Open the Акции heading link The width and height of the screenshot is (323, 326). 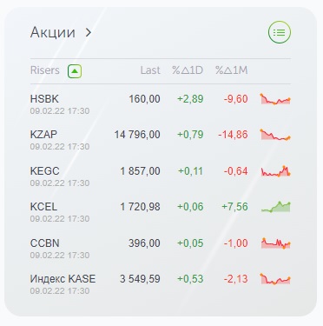[x=53, y=32]
